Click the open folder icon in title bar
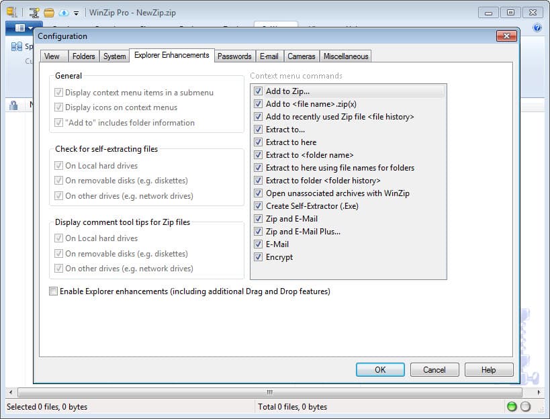 (x=49, y=13)
